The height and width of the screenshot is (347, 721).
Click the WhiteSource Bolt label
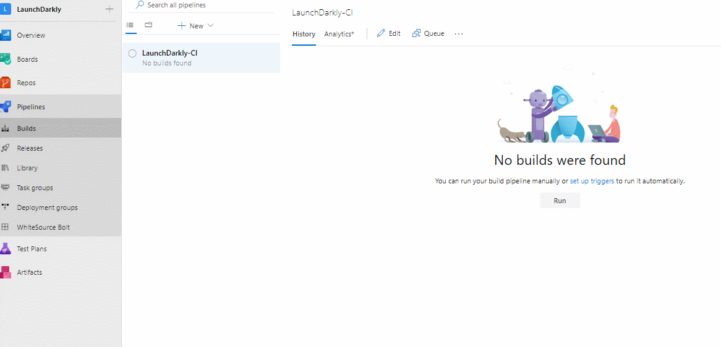coord(43,227)
